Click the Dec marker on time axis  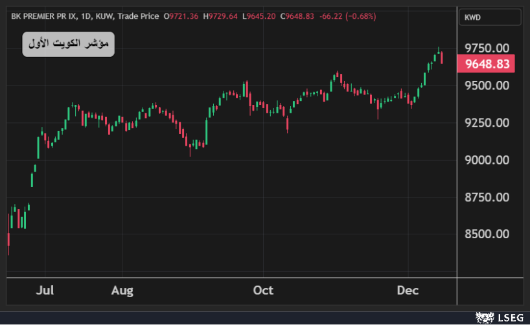pyautogui.click(x=408, y=291)
